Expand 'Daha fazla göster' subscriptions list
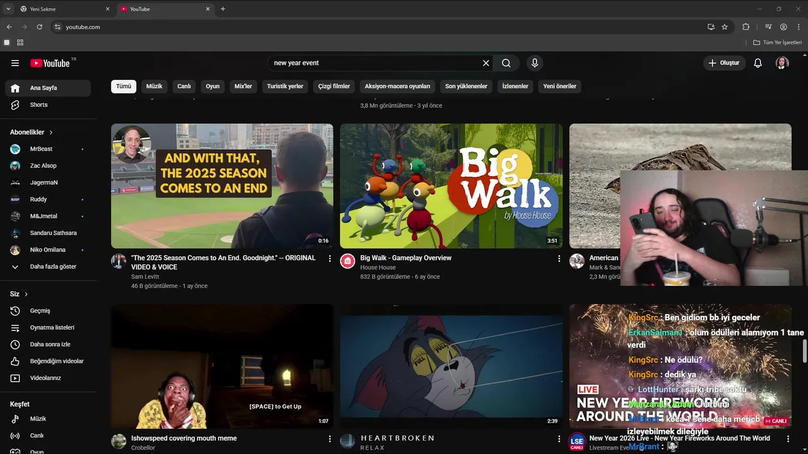This screenshot has width=808, height=454. tap(48, 267)
